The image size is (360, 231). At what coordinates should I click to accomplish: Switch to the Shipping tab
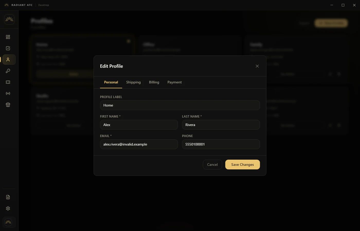[x=133, y=82]
